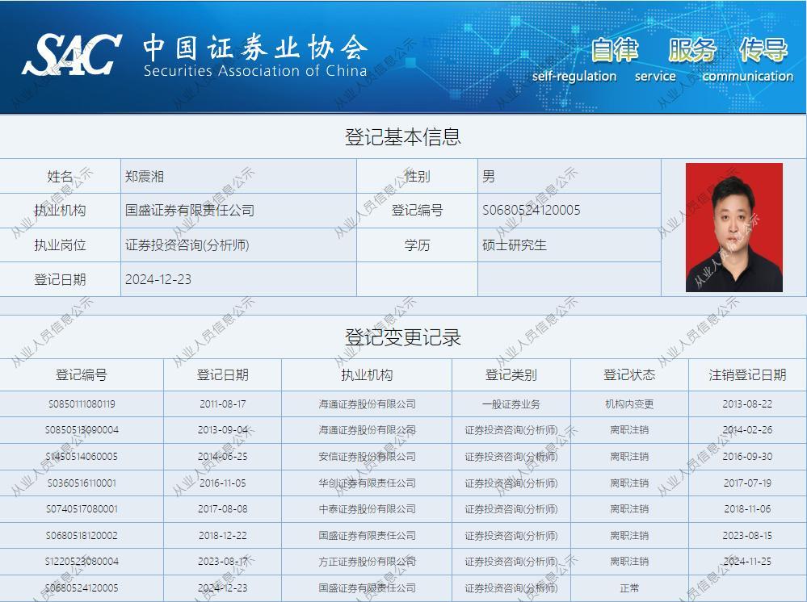Open the 服务 service banner link
807x602 pixels.
click(691, 49)
